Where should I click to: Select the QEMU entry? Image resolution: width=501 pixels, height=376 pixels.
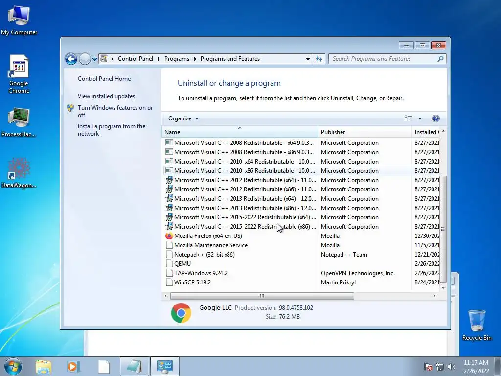pyautogui.click(x=301, y=264)
